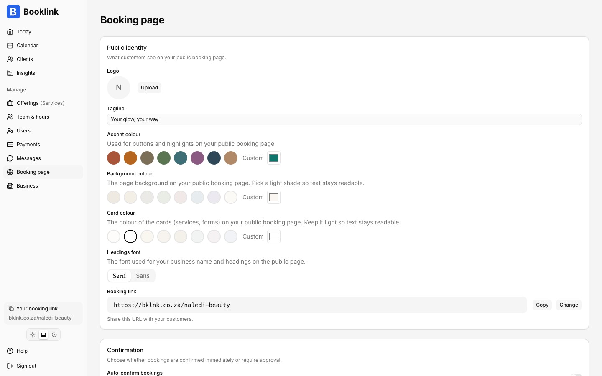Click Change booking link button
The width and height of the screenshot is (602, 376).
coord(569,305)
